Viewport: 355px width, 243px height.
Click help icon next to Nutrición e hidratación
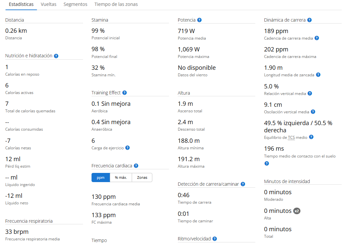(x=56, y=56)
